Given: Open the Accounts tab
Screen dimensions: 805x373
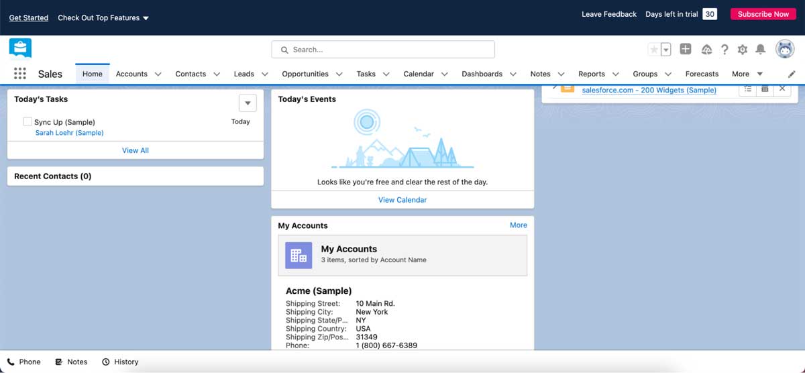Looking at the screenshot, I should [131, 74].
